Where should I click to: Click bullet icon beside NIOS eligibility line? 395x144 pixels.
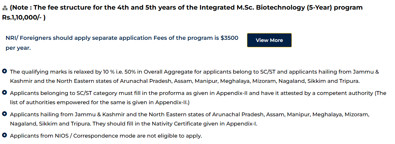point(5,135)
